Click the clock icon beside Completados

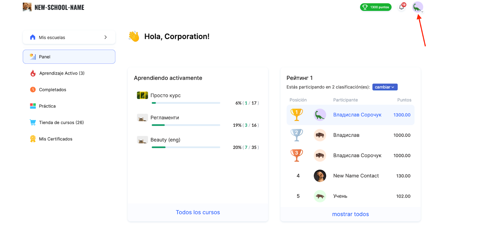(33, 90)
